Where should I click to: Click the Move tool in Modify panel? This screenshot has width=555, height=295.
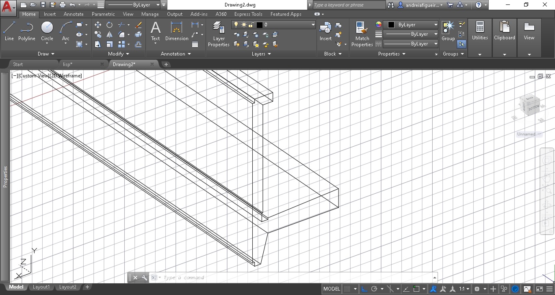[98, 25]
